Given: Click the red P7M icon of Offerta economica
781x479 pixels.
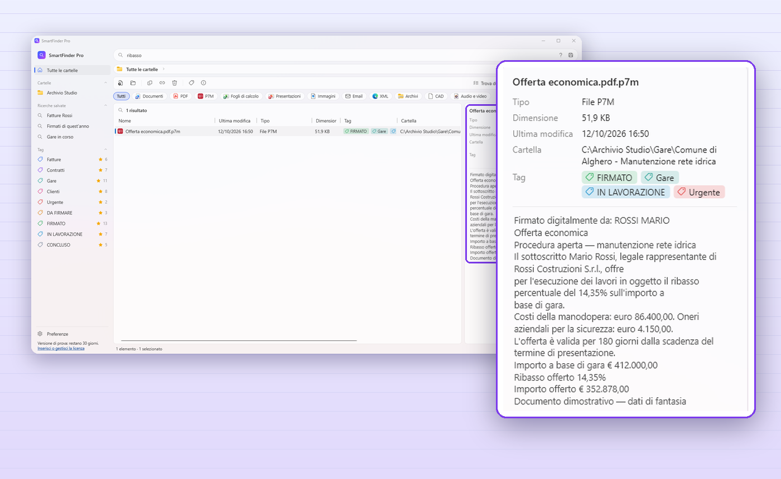Looking at the screenshot, I should 120,131.
